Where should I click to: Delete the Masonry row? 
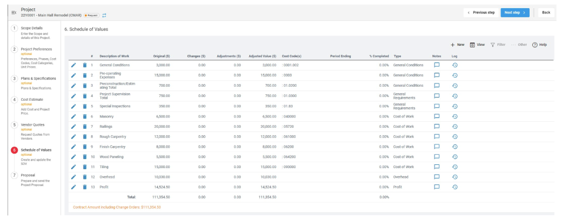click(85, 116)
